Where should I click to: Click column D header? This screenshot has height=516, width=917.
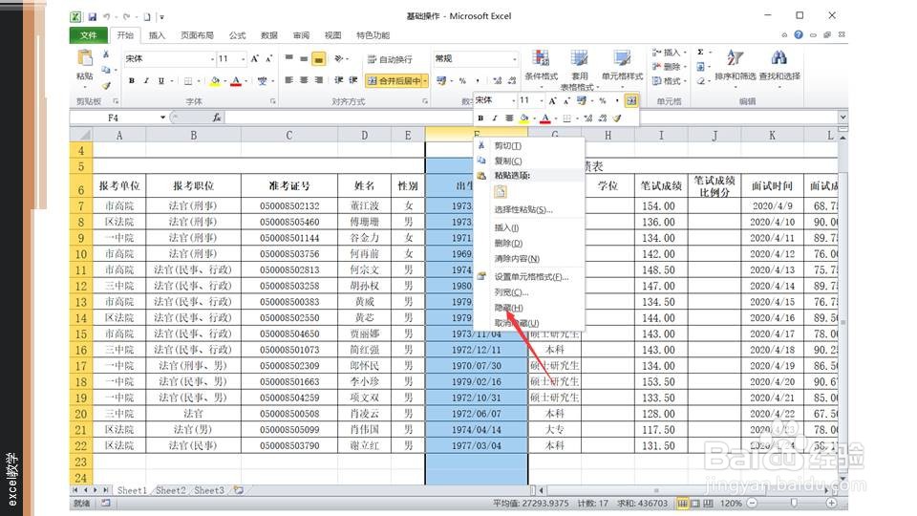click(x=364, y=135)
